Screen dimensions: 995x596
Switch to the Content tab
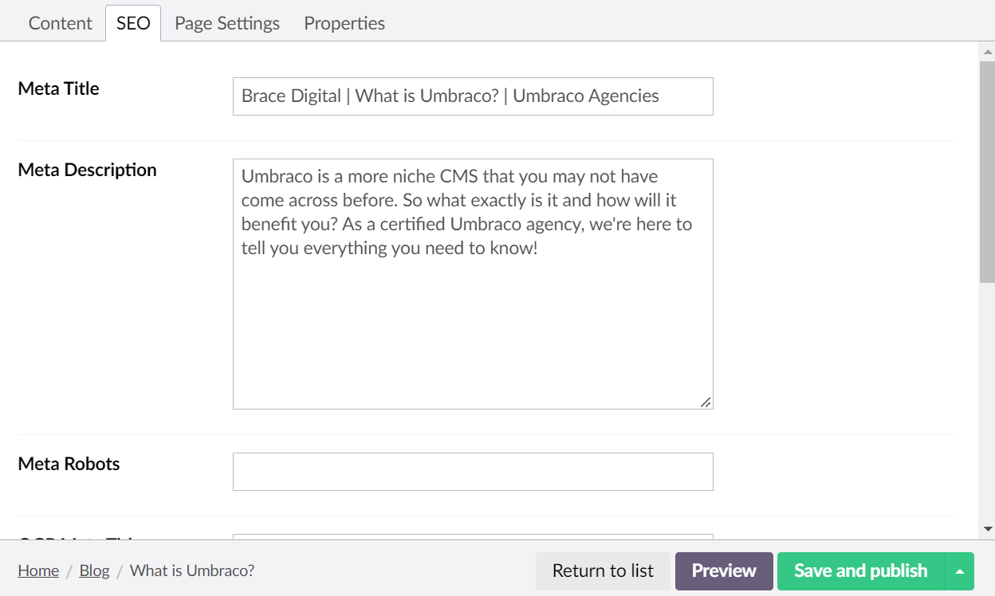coord(60,22)
